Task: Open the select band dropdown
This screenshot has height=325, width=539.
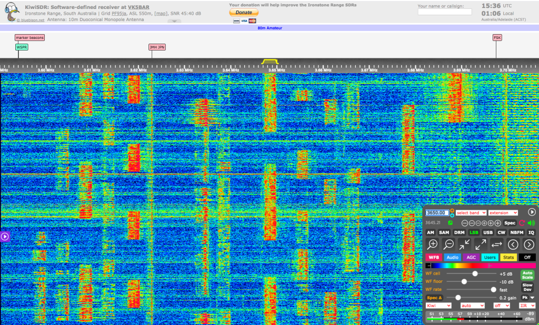Action: tap(471, 212)
